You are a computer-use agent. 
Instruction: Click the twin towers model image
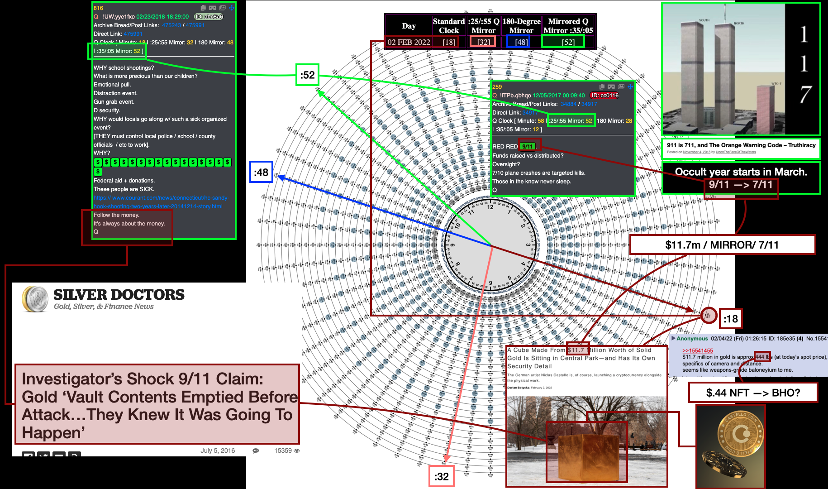pyautogui.click(x=723, y=69)
